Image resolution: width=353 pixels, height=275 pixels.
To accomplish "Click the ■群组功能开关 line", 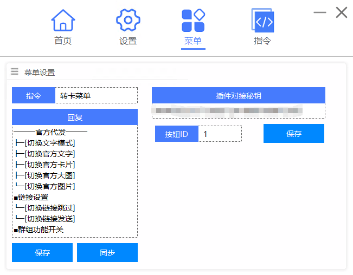I will (38, 230).
